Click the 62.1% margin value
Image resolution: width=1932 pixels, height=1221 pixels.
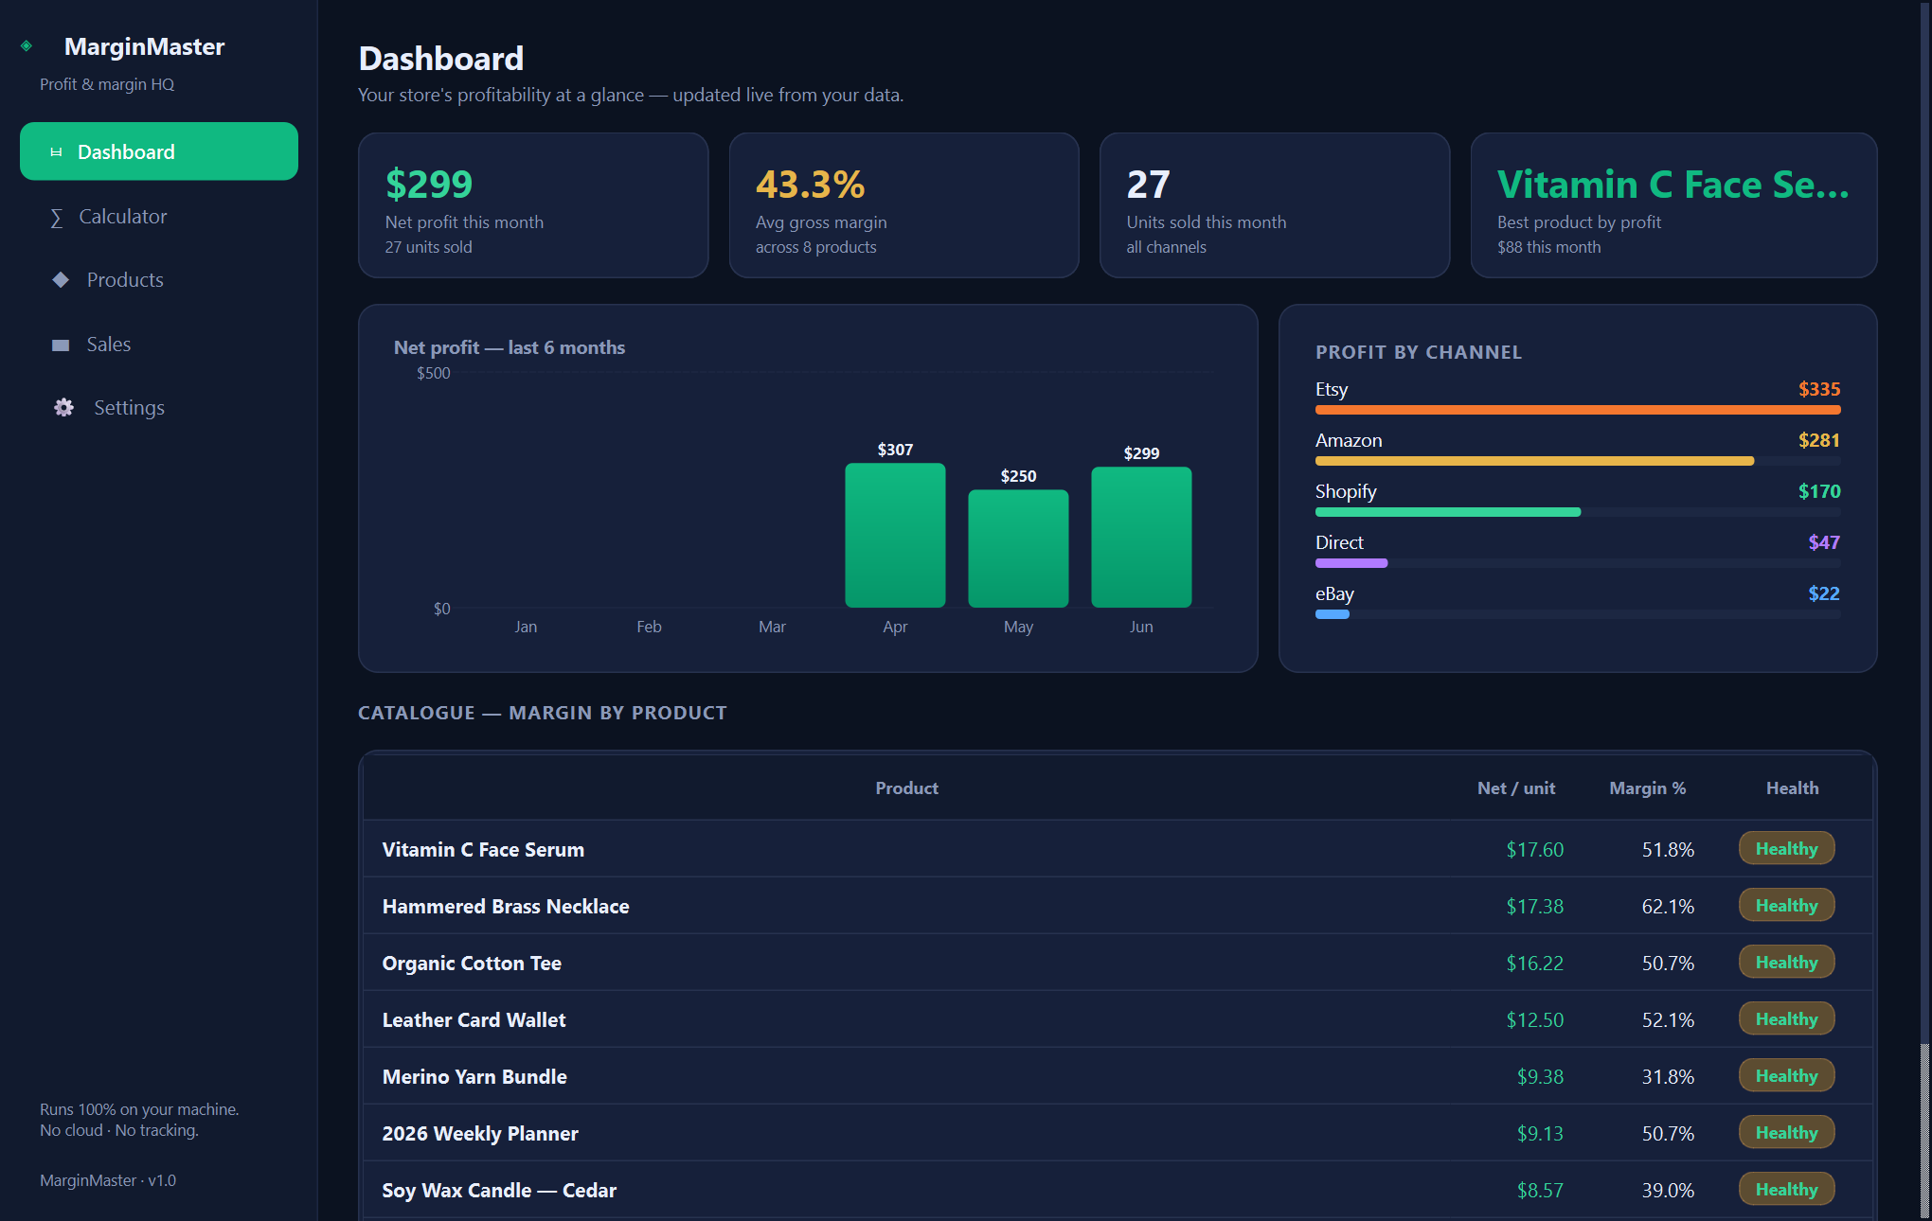tap(1668, 906)
